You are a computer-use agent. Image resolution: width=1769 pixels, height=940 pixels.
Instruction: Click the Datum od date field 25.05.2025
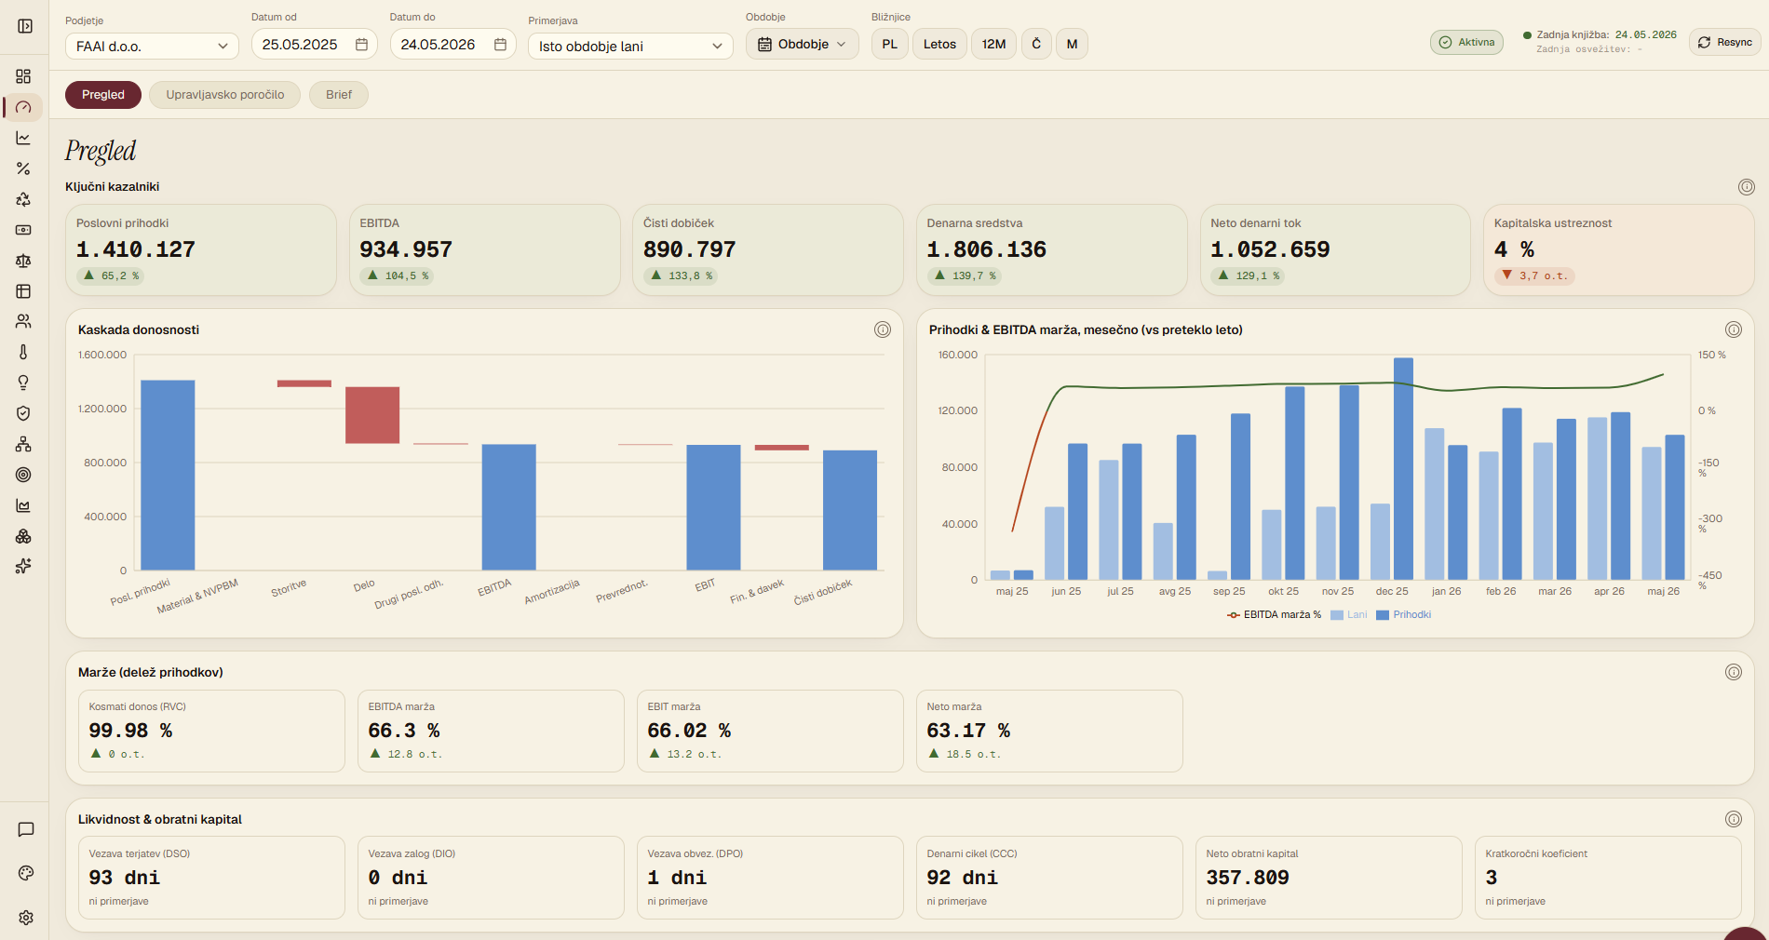point(314,45)
